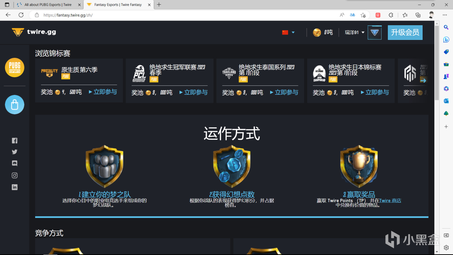Open the Twire 商店 link
The height and width of the screenshot is (255, 453).
[x=390, y=201]
